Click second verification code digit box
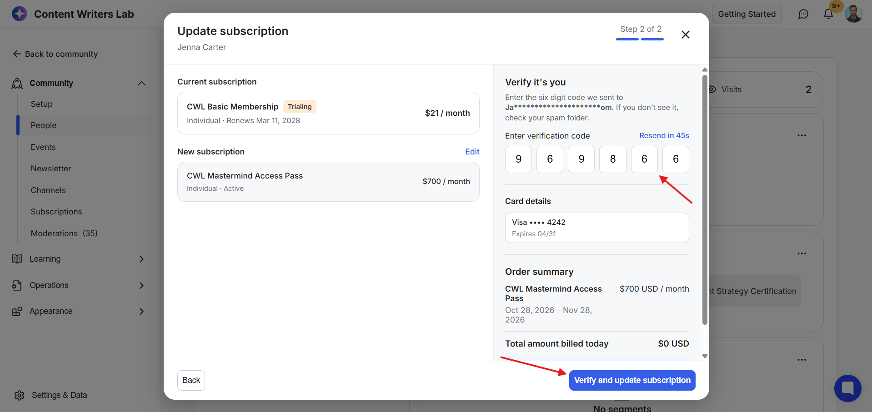Viewport: 872px width, 412px height. (550, 159)
